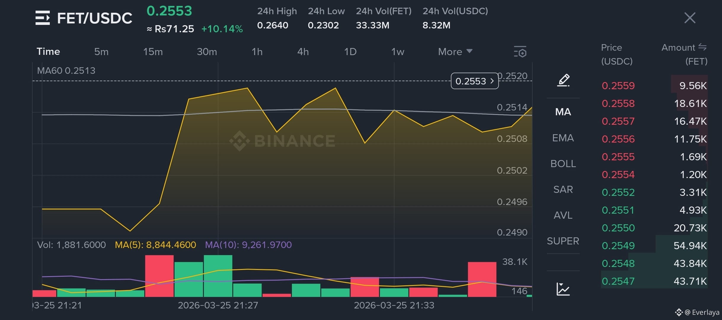Toggle the AVL indicator
This screenshot has width=722, height=320.
pos(563,215)
